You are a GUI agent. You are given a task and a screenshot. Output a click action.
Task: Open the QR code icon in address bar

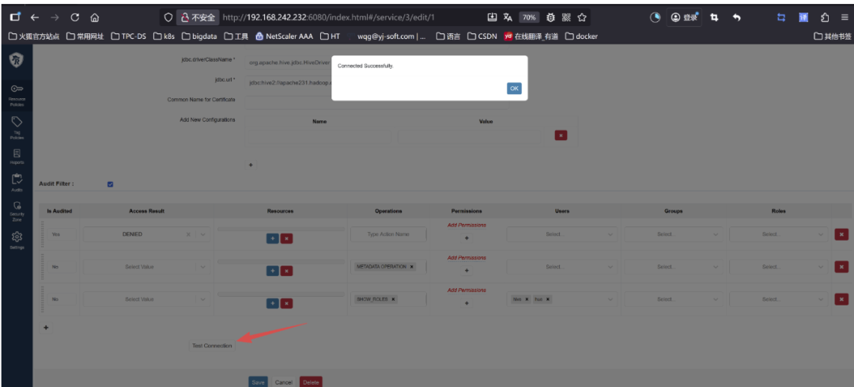tap(566, 17)
